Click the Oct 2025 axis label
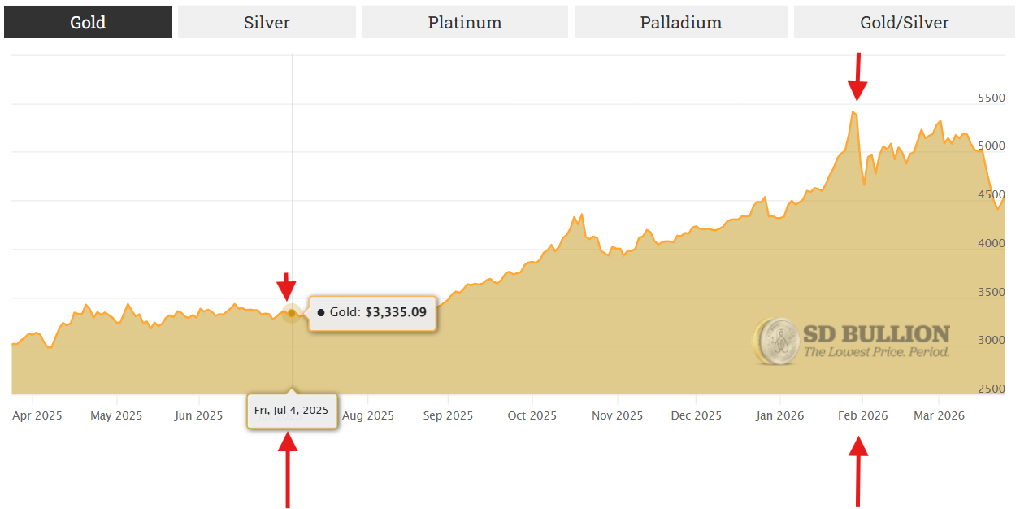This screenshot has width=1020, height=509. click(532, 415)
